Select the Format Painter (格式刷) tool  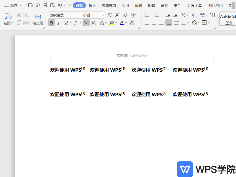tap(37, 19)
